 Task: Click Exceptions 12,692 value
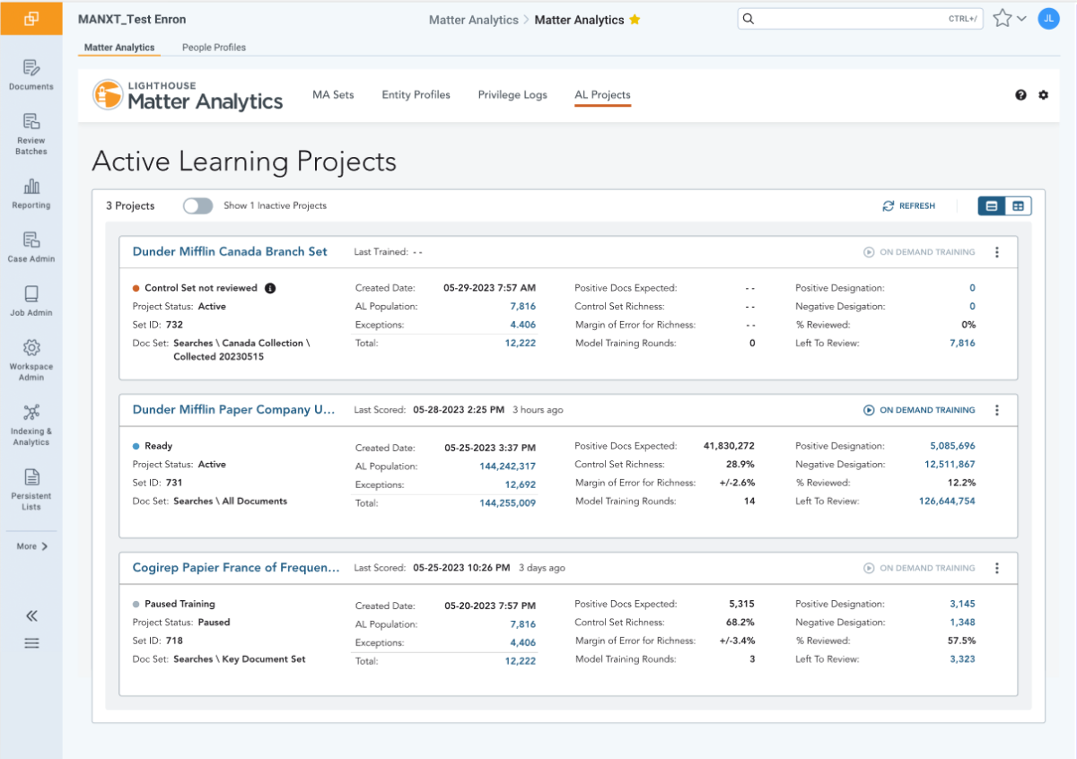click(520, 485)
